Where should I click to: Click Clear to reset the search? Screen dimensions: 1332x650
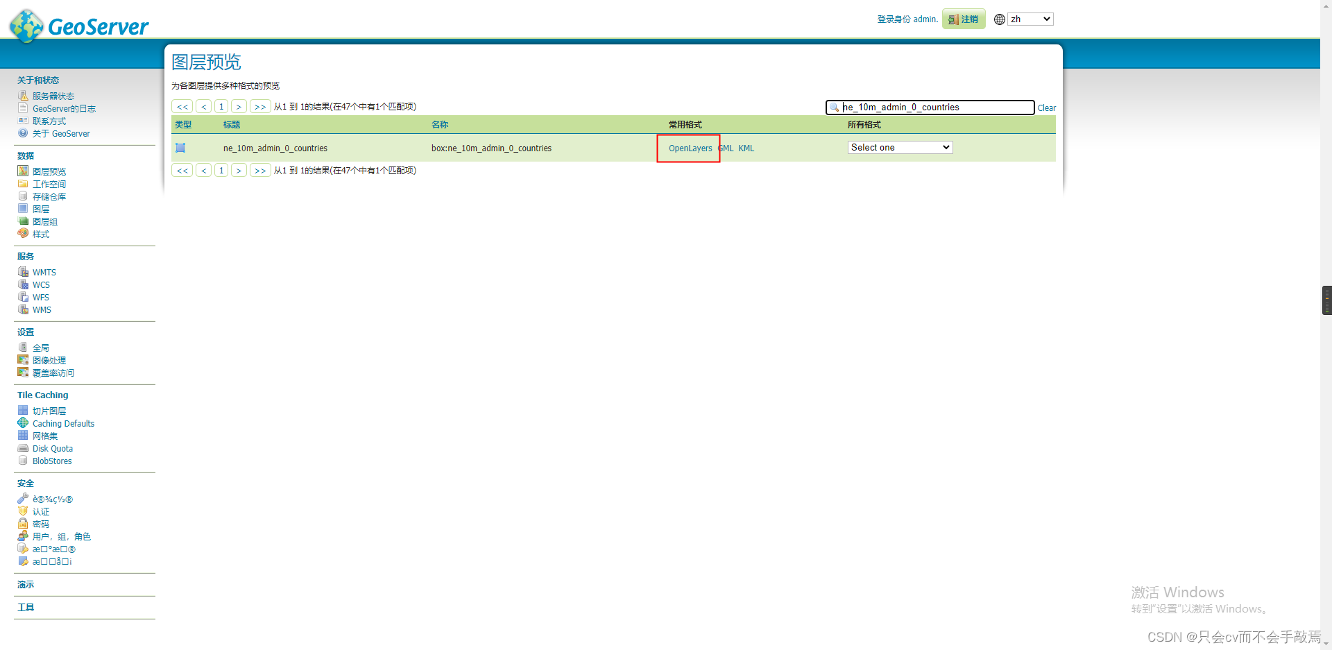(1046, 108)
